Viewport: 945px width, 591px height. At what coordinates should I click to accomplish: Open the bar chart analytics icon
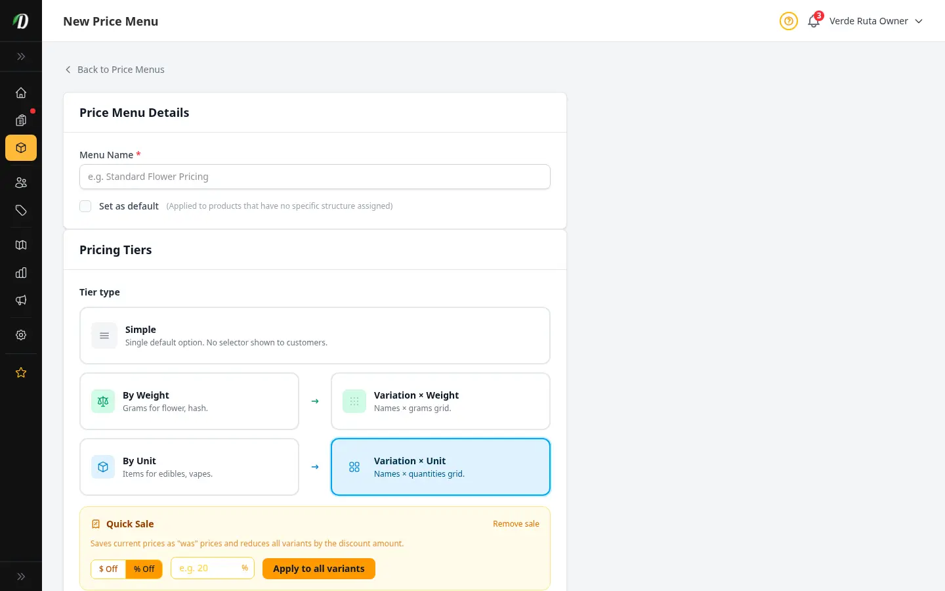click(21, 273)
